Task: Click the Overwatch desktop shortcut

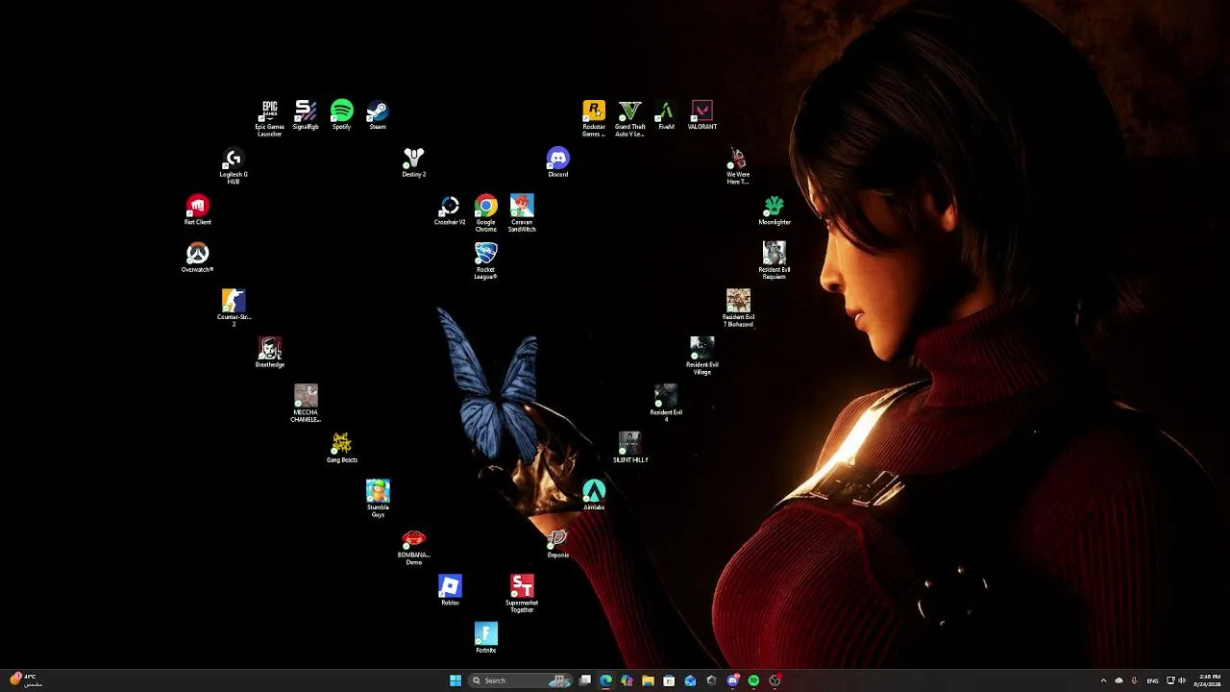Action: (x=198, y=258)
